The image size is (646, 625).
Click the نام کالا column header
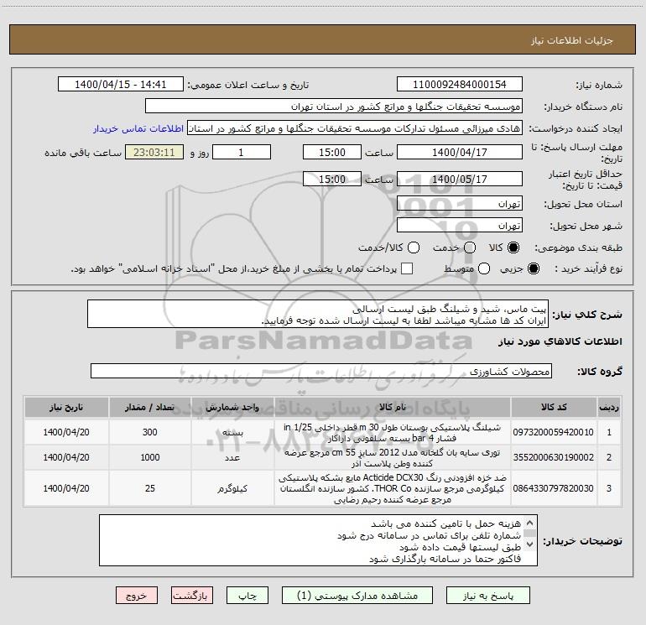tap(393, 407)
